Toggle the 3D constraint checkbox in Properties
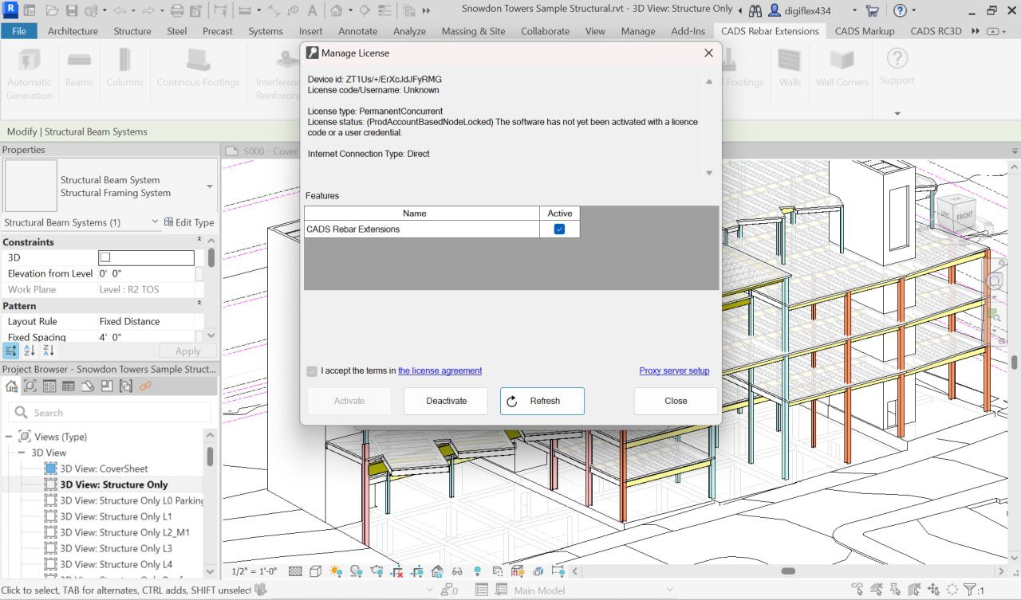 point(105,257)
